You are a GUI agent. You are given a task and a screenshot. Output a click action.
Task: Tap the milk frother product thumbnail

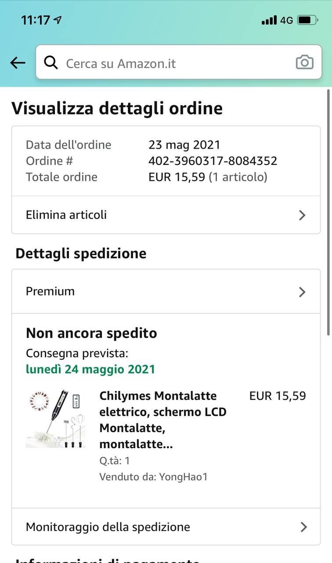[x=56, y=418]
